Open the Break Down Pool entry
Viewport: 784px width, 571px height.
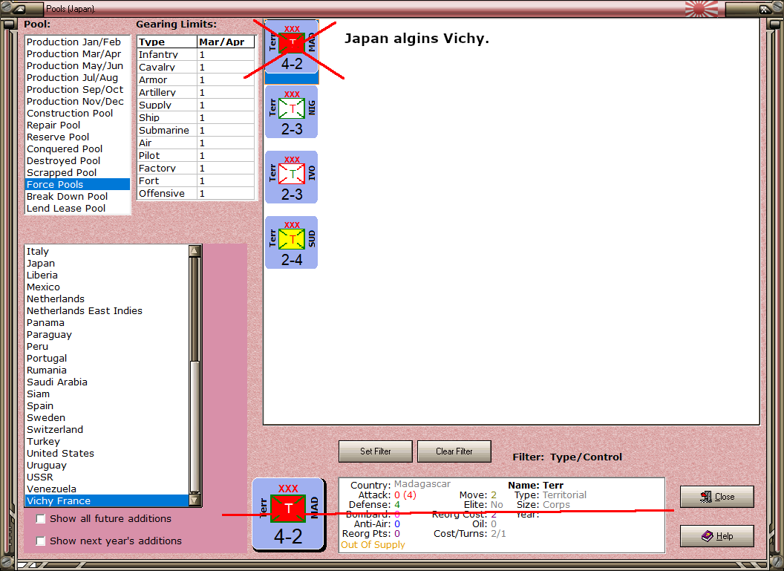77,197
